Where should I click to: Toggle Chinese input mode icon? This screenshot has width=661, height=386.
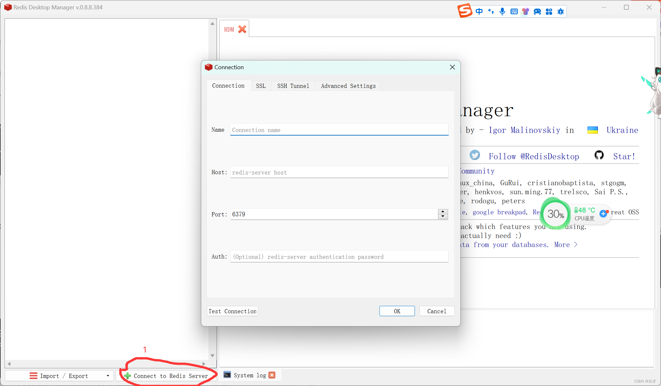(479, 12)
